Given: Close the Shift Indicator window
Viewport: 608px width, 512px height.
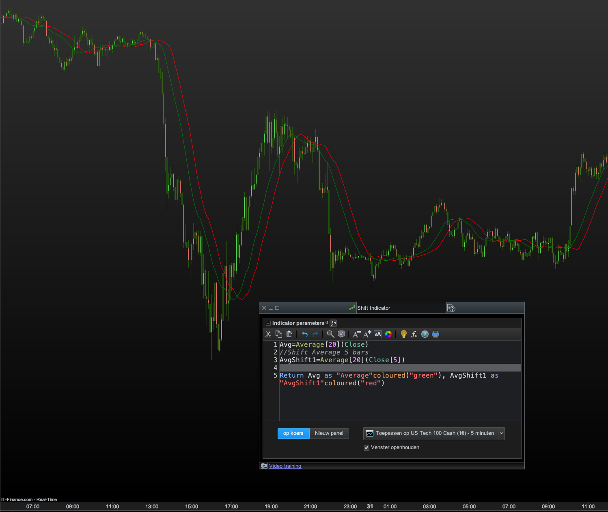Looking at the screenshot, I should click(264, 308).
